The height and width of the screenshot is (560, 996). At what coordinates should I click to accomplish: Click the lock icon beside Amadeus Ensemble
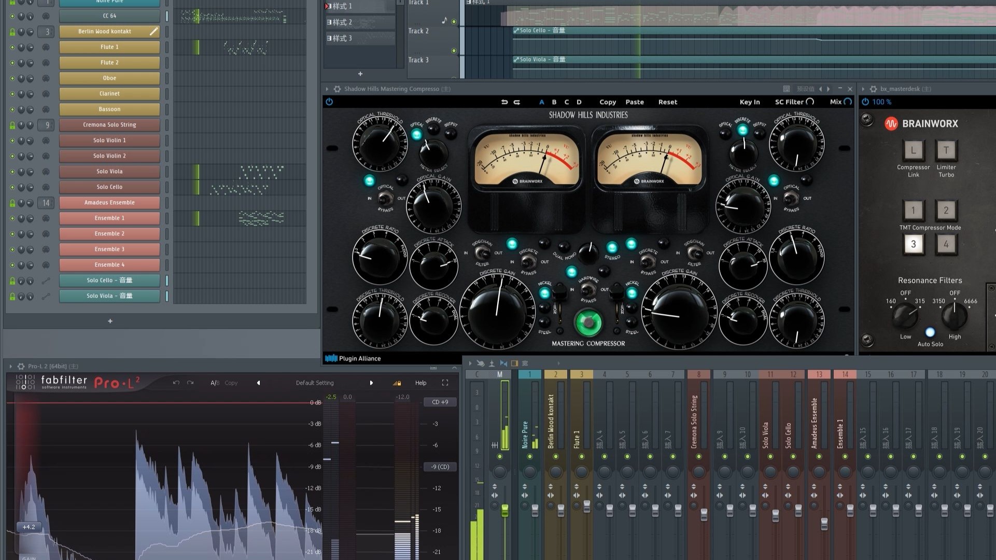(x=12, y=203)
